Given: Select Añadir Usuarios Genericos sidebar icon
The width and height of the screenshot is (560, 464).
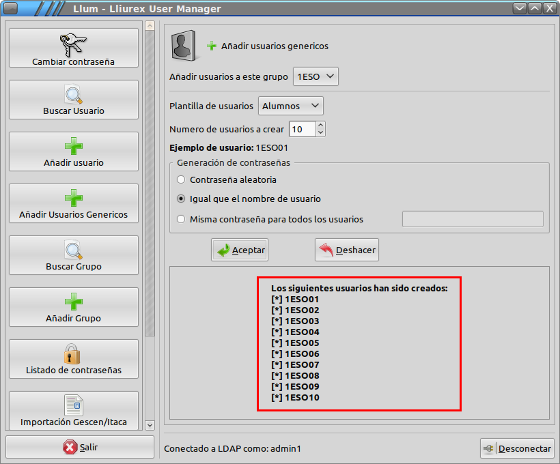Looking at the screenshot, I should (73, 199).
